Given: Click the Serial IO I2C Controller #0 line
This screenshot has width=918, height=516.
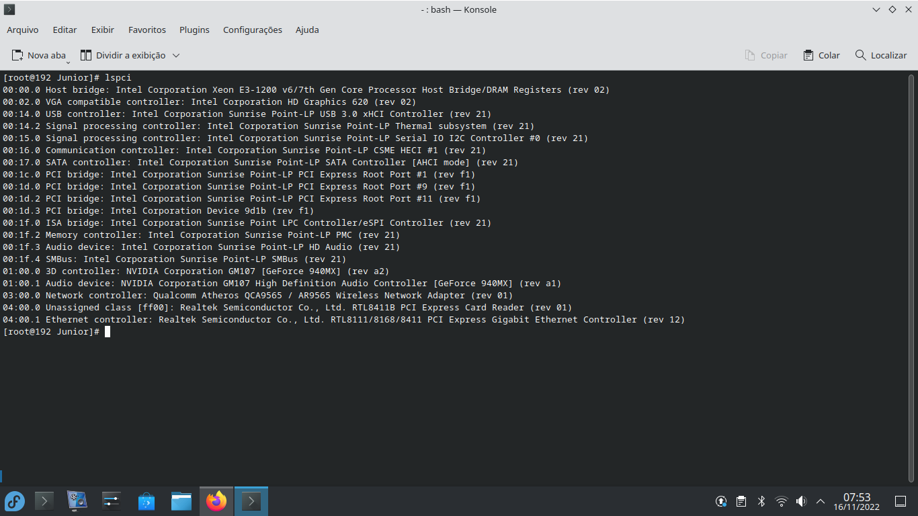Looking at the screenshot, I should [296, 138].
